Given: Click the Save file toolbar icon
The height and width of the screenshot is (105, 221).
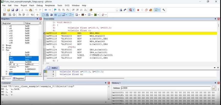Looking at the screenshot, I should [x=13, y=10].
